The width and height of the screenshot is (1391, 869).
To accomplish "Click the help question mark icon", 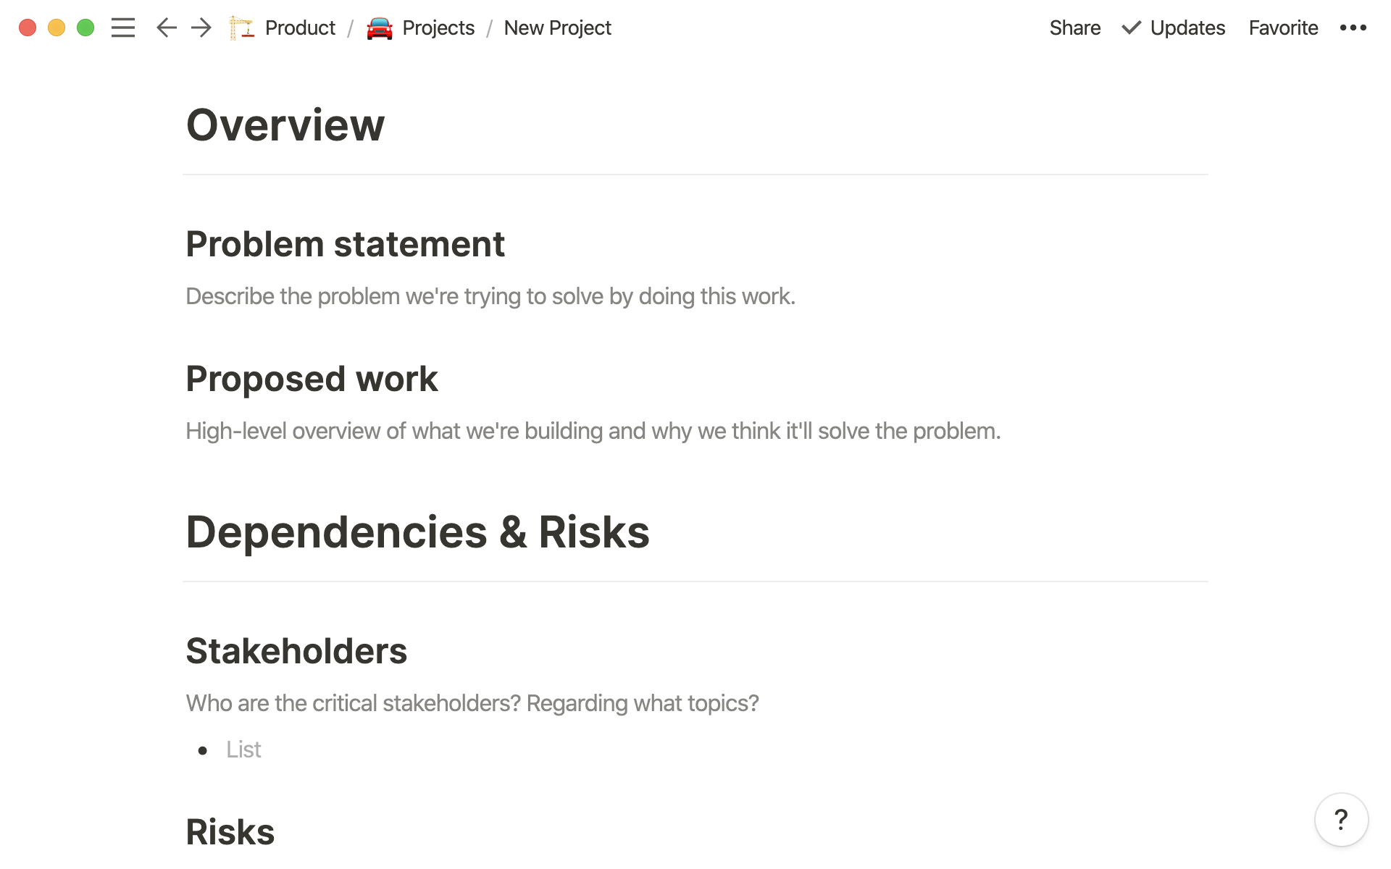I will point(1342,820).
